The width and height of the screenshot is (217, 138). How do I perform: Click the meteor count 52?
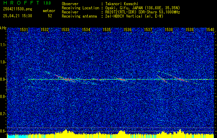[x=50, y=16]
